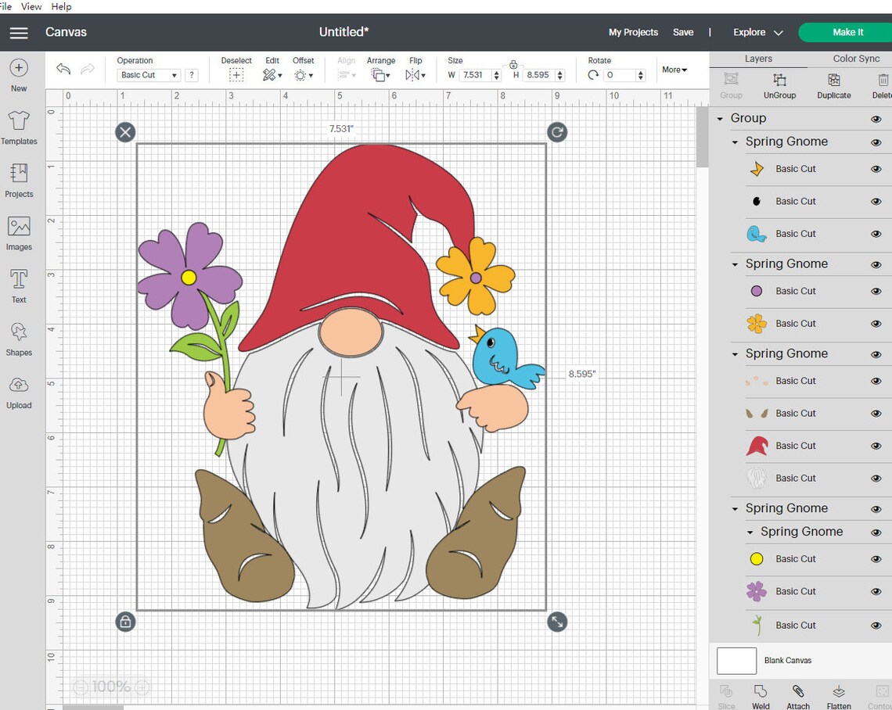The height and width of the screenshot is (710, 892).
Task: Expand the More dropdown
Action: pos(674,70)
